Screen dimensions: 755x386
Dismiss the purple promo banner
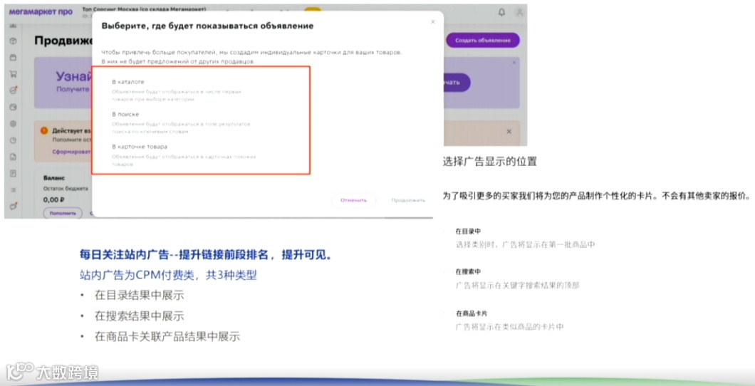click(x=514, y=63)
